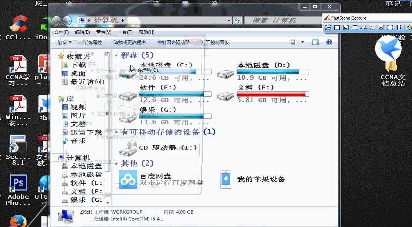412x227 pixels.
Task: Select 软件 (E:) label in drive list
Action: 158,87
